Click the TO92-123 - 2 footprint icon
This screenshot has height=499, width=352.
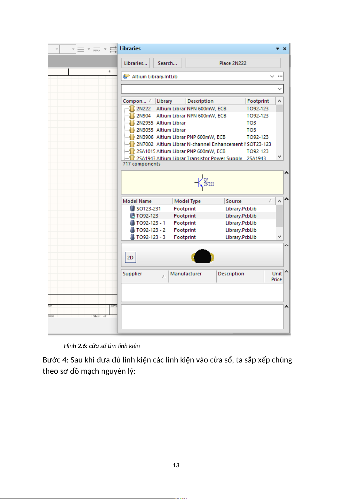[x=132, y=230]
